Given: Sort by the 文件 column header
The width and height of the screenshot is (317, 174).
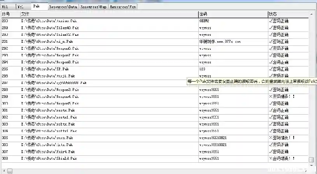Looking at the screenshot, I should [109, 14].
